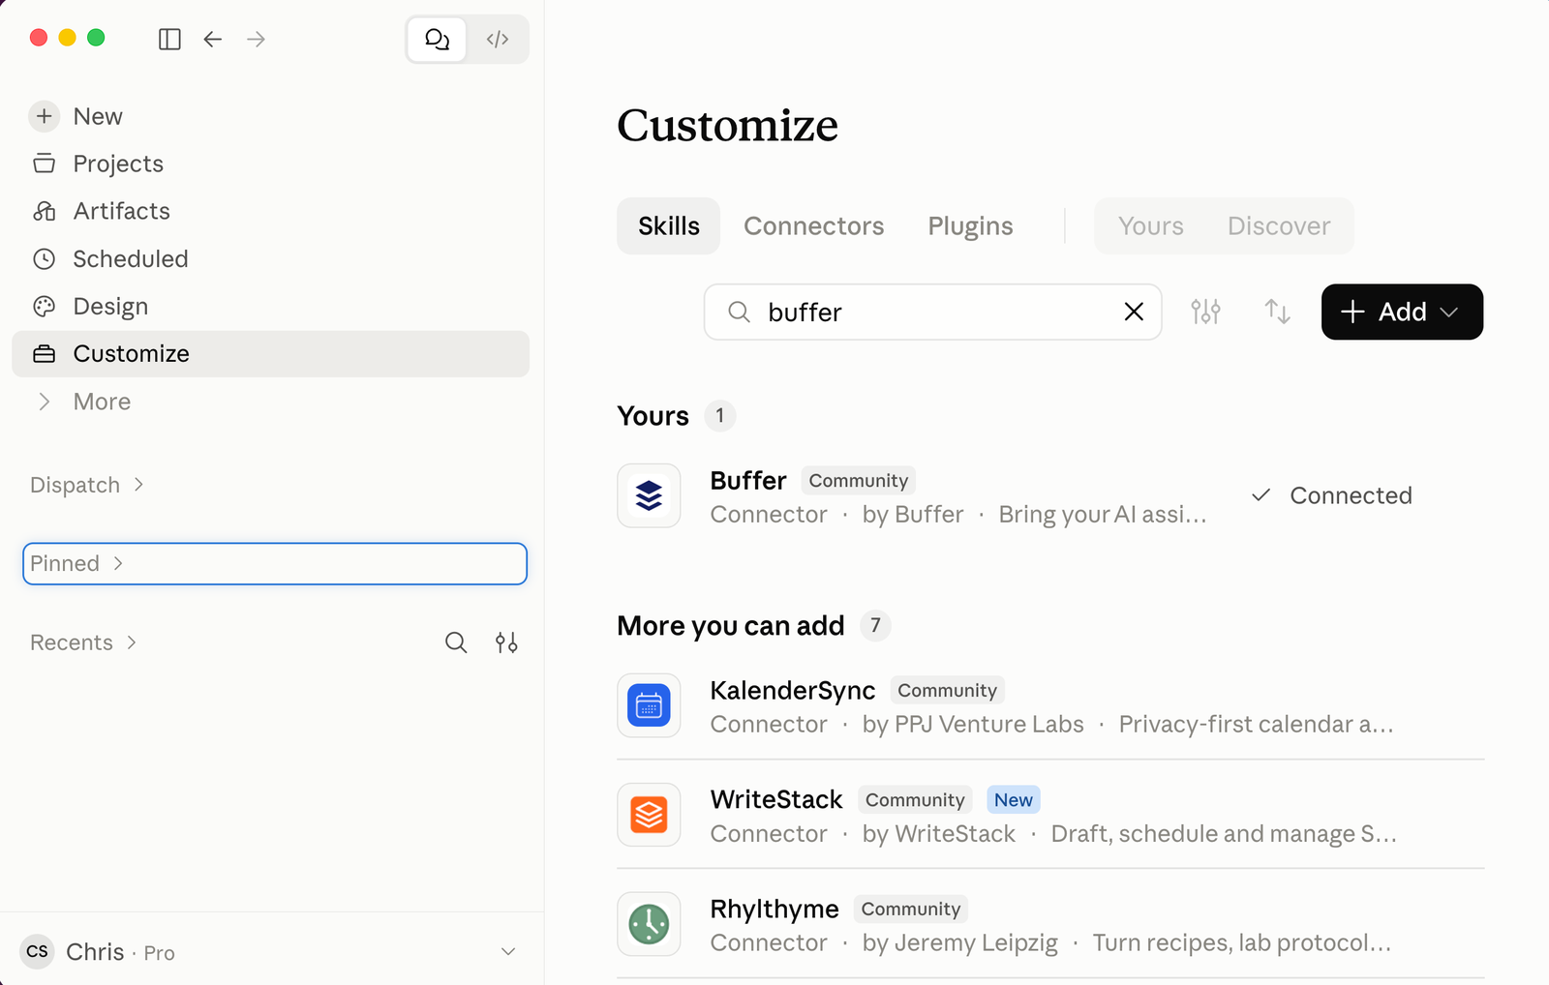Expand the More section
Viewport: 1549px width, 985px height.
pyautogui.click(x=270, y=401)
